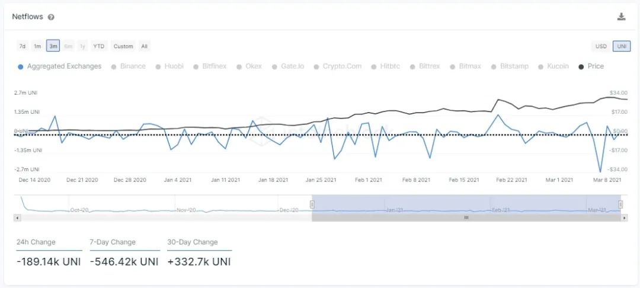This screenshot has width=640, height=288.
Task: Click the Oct '20 area in navigator
Action: pos(78,210)
